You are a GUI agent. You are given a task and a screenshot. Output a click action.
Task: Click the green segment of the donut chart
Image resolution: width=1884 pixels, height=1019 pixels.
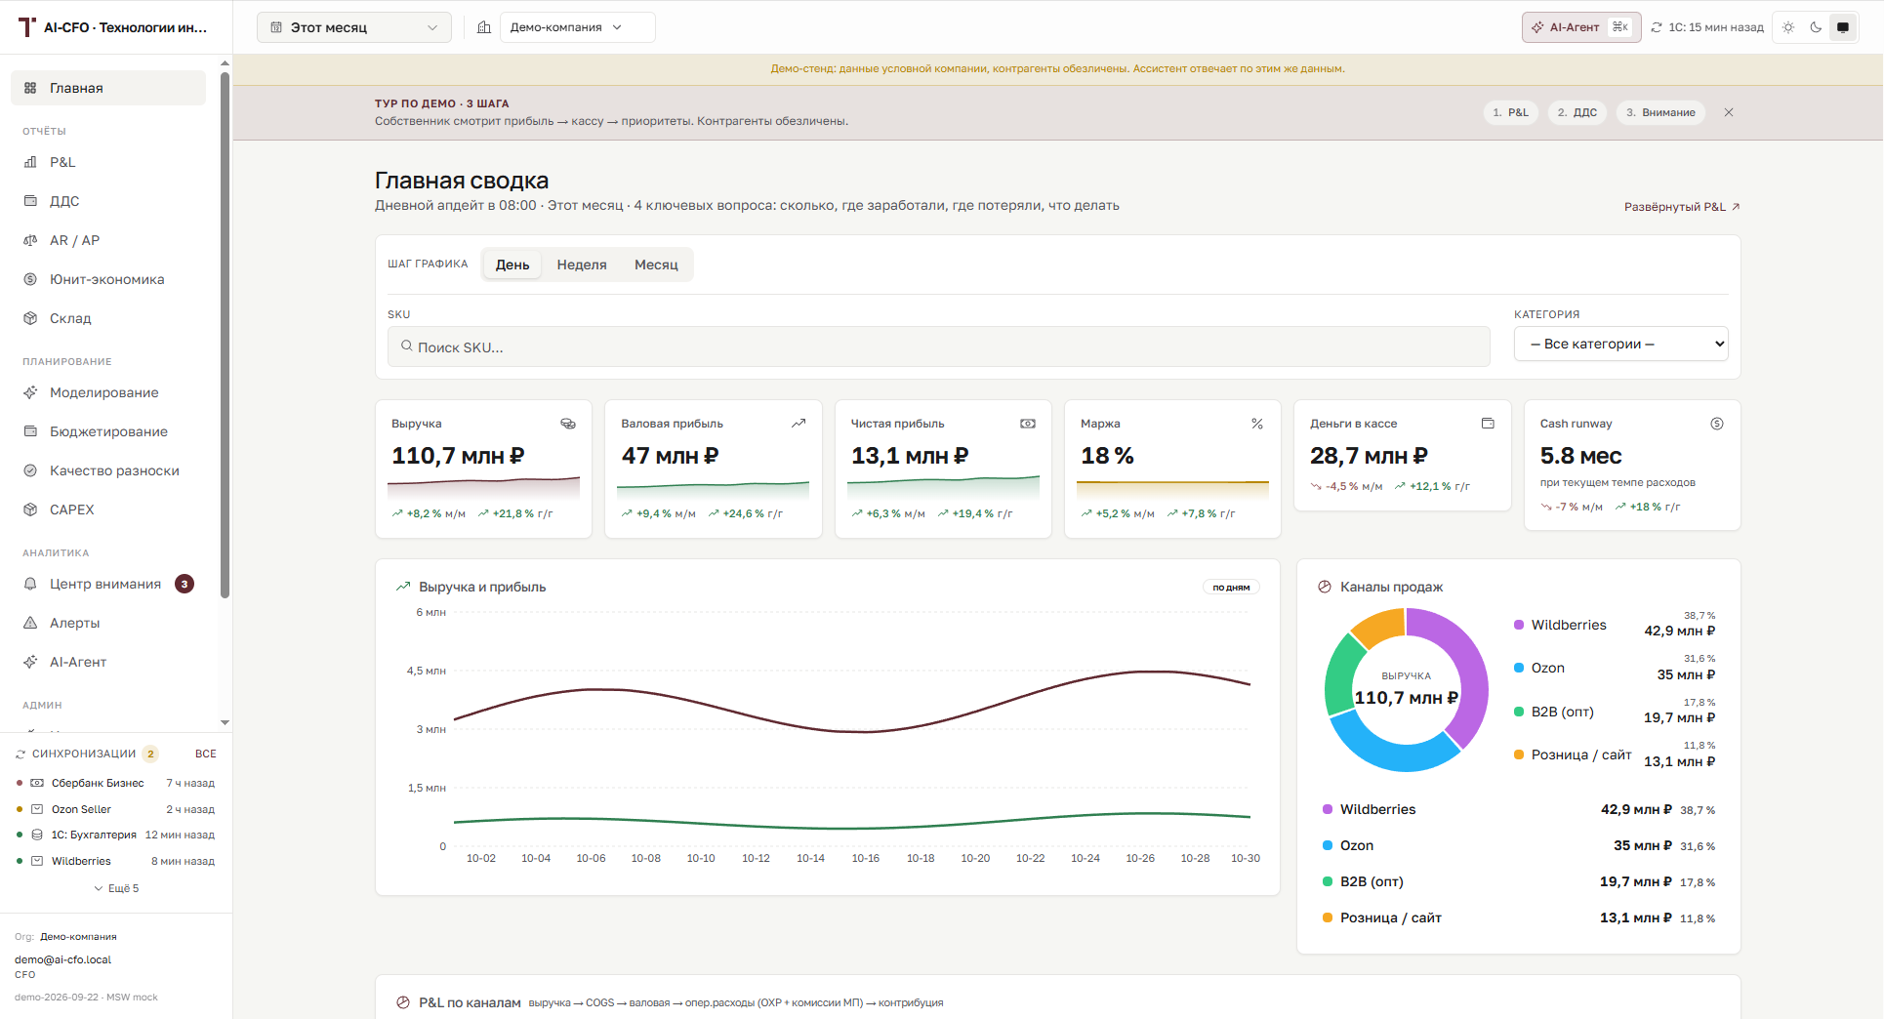(x=1341, y=675)
